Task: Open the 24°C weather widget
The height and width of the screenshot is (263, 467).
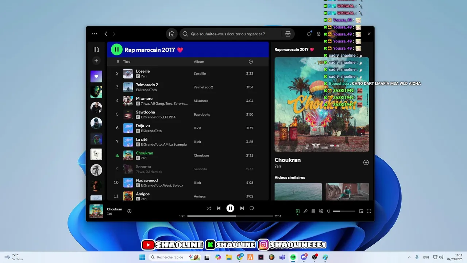Action: coord(14,257)
